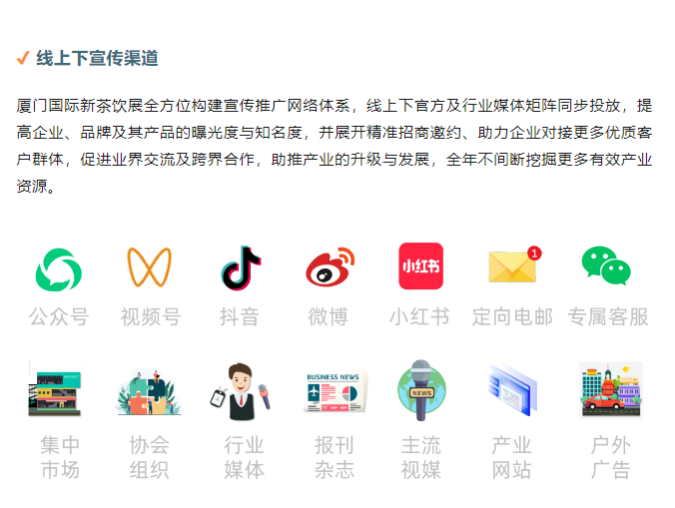675x508 pixels.
Task: Select the red 小红书 logo icon
Action: click(x=420, y=265)
